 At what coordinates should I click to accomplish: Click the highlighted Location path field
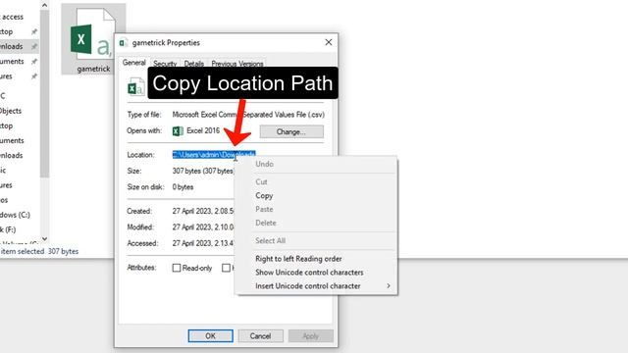214,155
